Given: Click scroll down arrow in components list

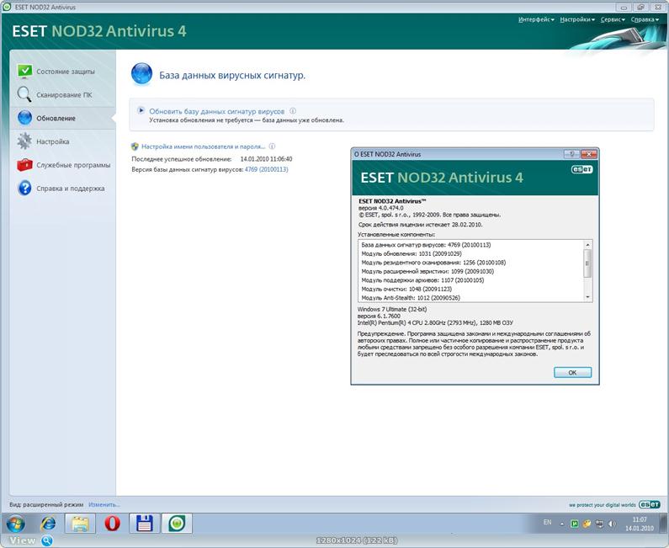Looking at the screenshot, I should [588, 297].
